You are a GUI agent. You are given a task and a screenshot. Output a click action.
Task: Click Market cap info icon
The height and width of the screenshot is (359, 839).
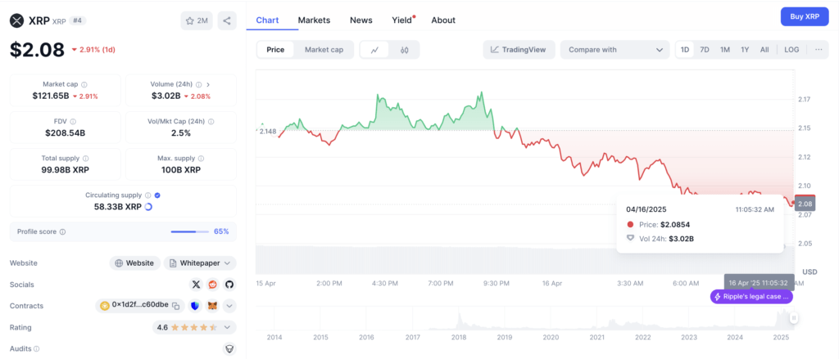coord(84,84)
